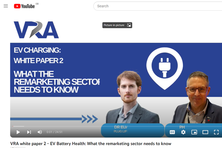Enter full screen mode
Viewport: 222px width, 148px height.
pyautogui.click(x=216, y=132)
